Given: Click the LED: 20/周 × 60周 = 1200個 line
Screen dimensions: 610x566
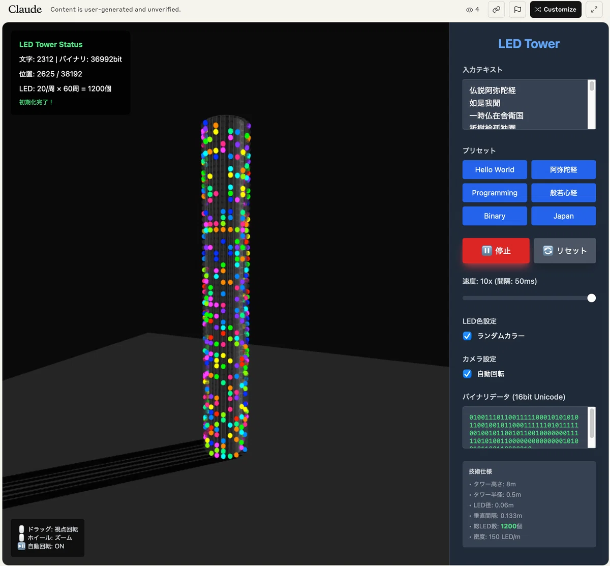Looking at the screenshot, I should (65, 88).
